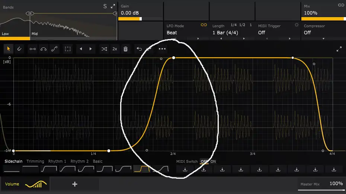Open the Basic preset tab

point(97,162)
